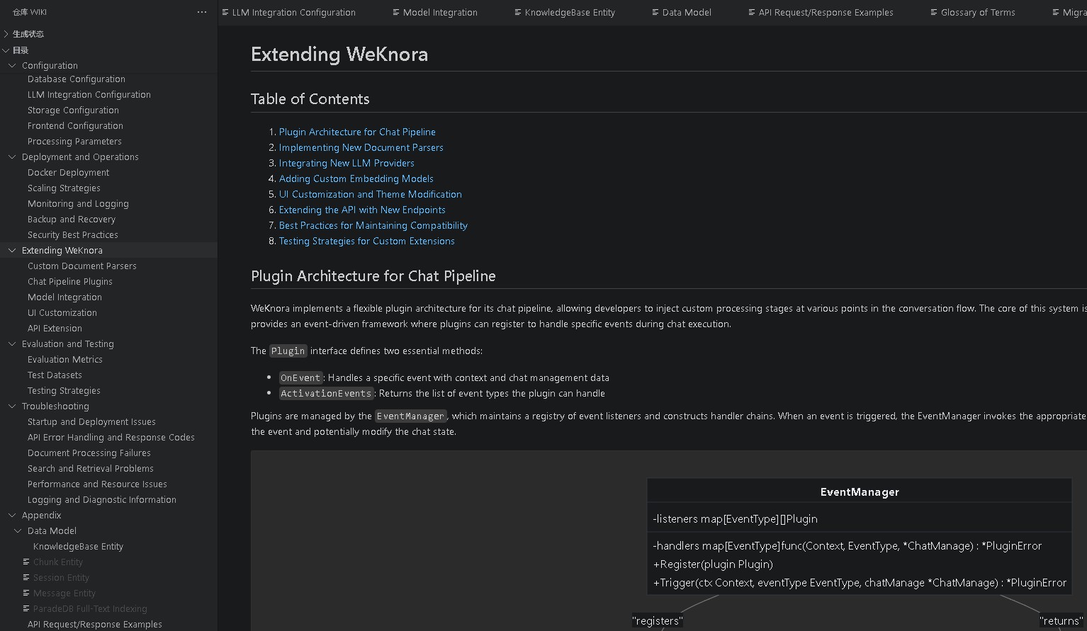The image size is (1087, 631).
Task: Click the tab icon of Glossary of Terms
Action: point(934,12)
